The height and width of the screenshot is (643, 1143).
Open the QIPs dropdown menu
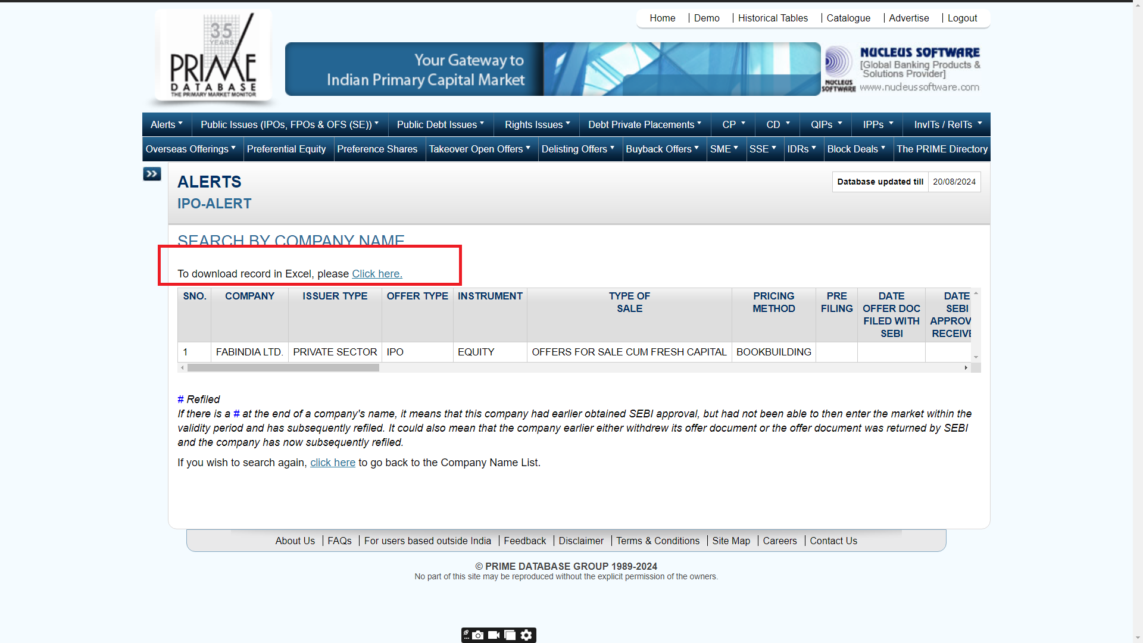(826, 124)
